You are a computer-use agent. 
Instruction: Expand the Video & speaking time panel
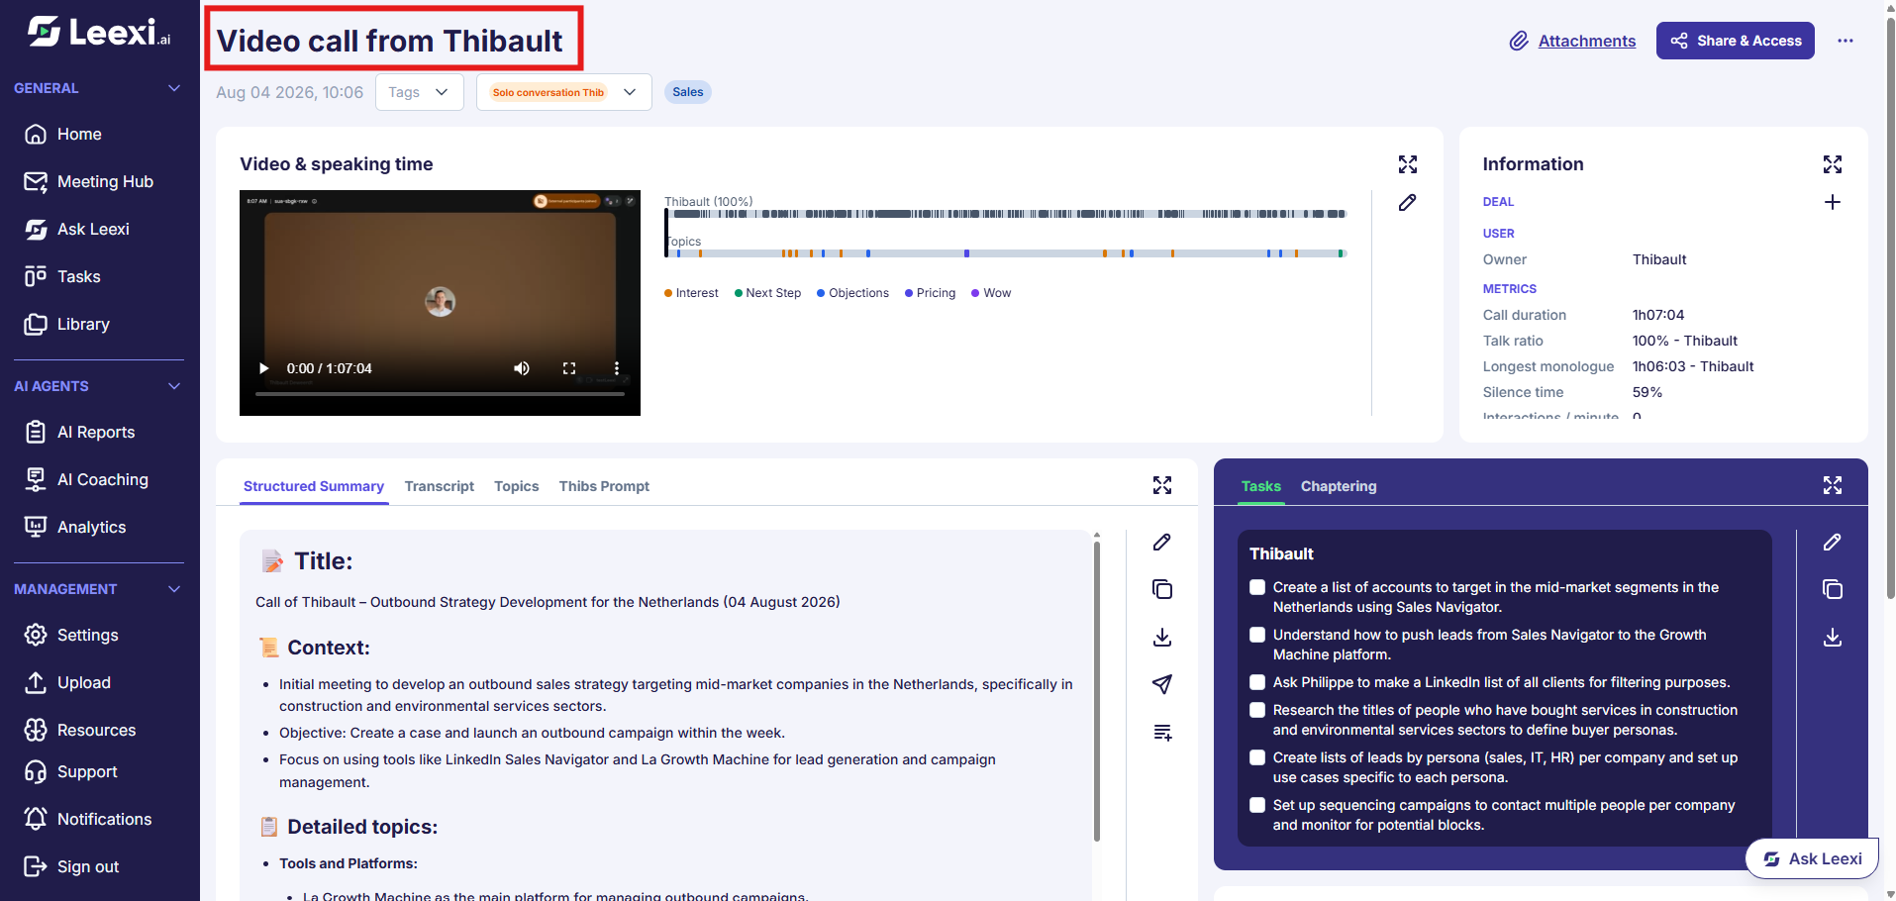click(1407, 164)
